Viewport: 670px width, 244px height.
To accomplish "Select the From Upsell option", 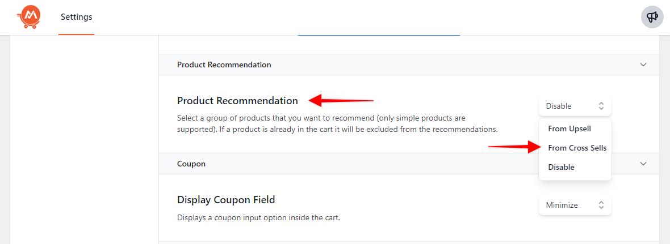I will pos(569,129).
